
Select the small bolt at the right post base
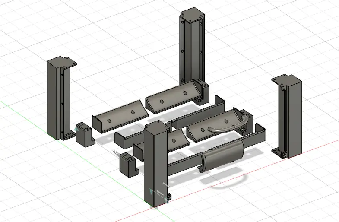[x=284, y=155]
